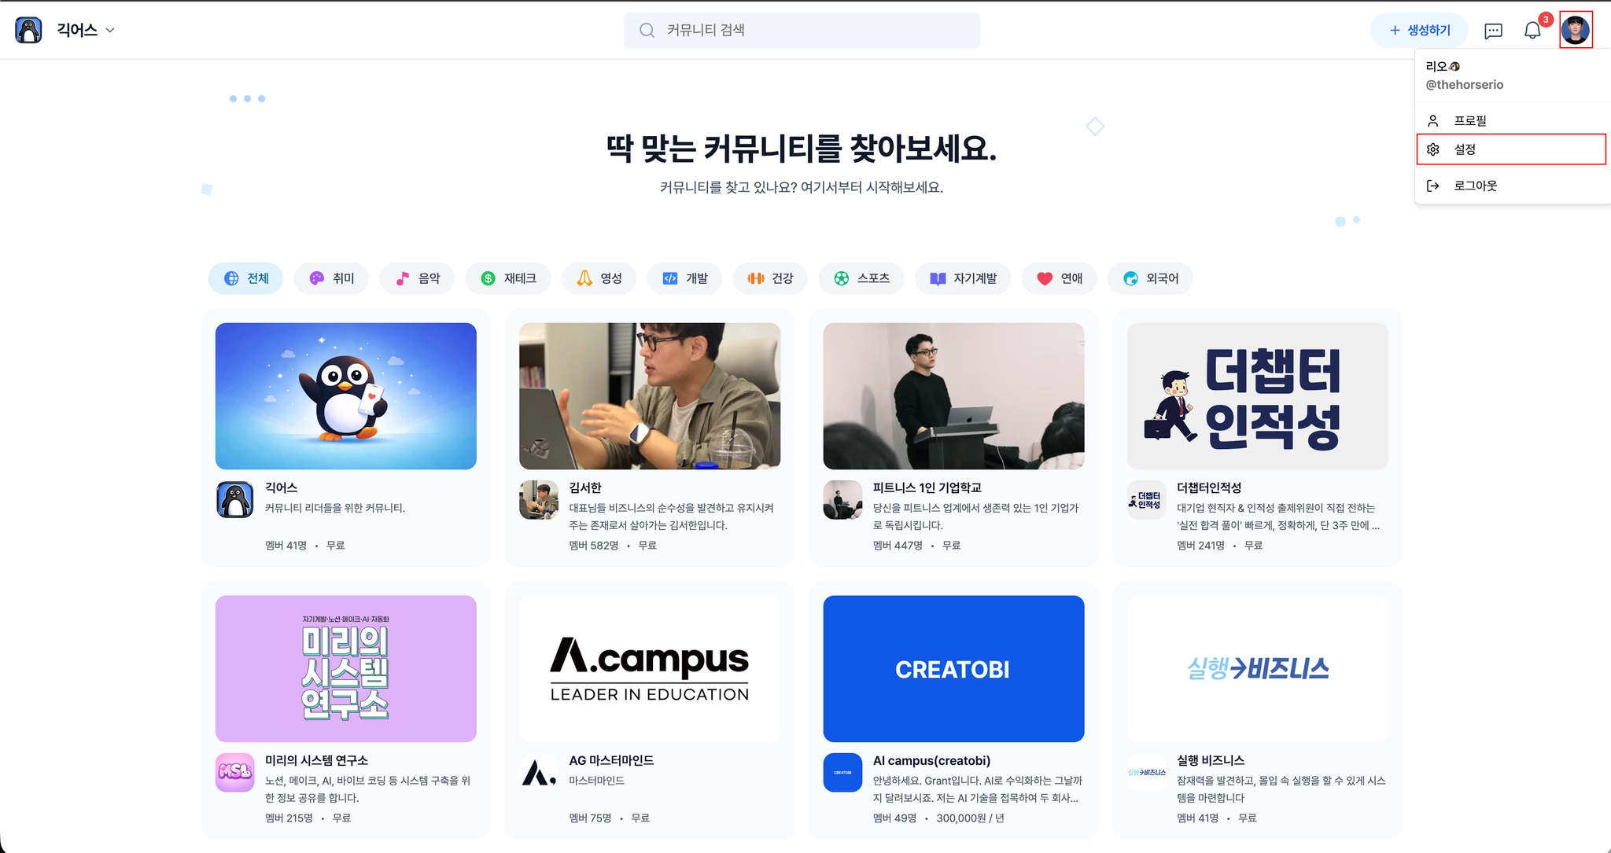The image size is (1611, 853).
Task: Click the AI campus blue avatar icon
Action: (842, 772)
